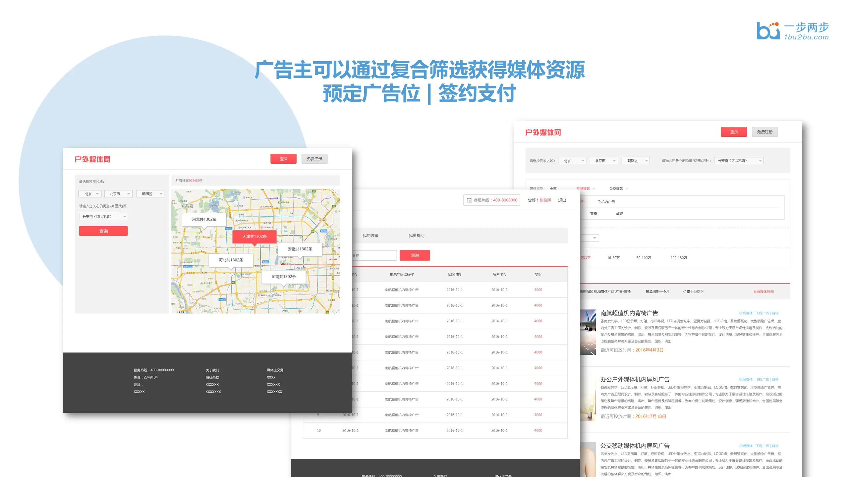Click the 户外媒体网 logo in left window
This screenshot has height=477, width=848.
92,159
